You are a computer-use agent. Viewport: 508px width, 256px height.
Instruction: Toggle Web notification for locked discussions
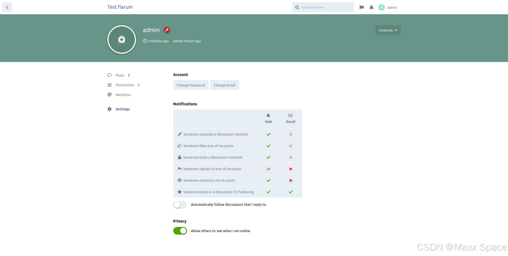pyautogui.click(x=268, y=157)
